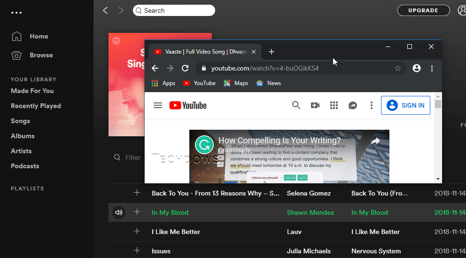Add Issues to library with plus icon
Image resolution: width=466 pixels, height=258 pixels.
(137, 250)
